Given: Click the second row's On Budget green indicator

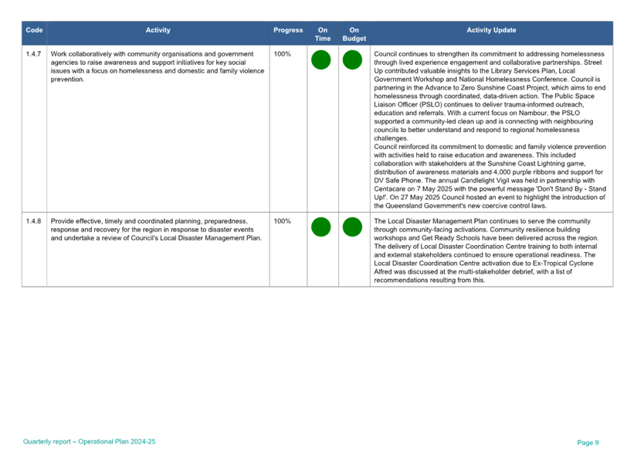Looking at the screenshot, I should pos(352,227).
